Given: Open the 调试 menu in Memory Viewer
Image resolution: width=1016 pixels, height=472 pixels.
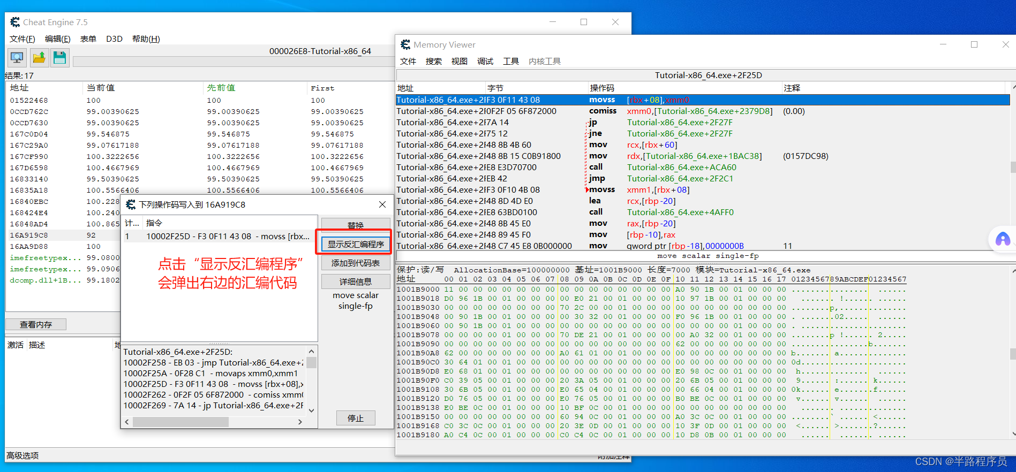Looking at the screenshot, I should [x=485, y=62].
